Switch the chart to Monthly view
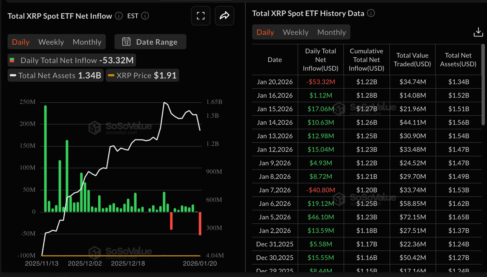The image size is (487, 277). (87, 42)
